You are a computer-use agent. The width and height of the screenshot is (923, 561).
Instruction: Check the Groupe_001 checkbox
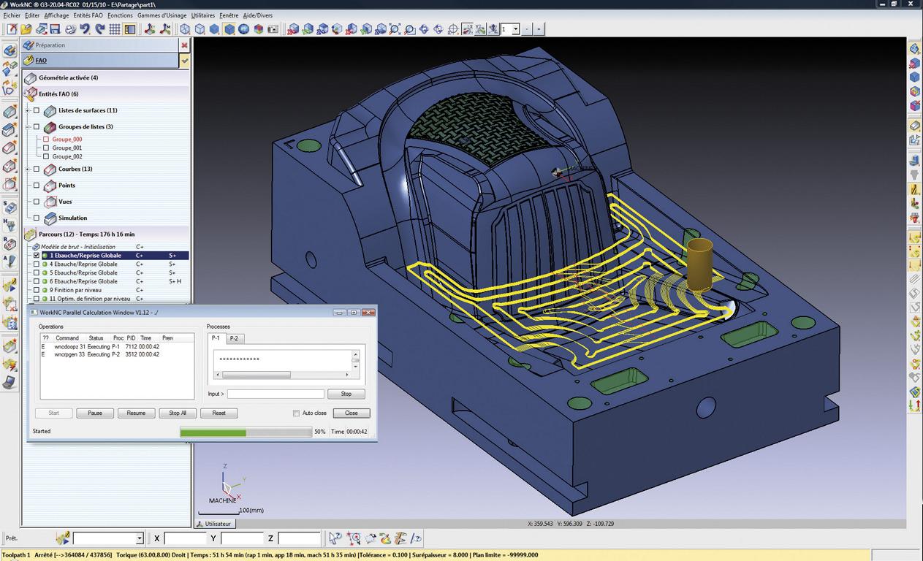pos(47,148)
